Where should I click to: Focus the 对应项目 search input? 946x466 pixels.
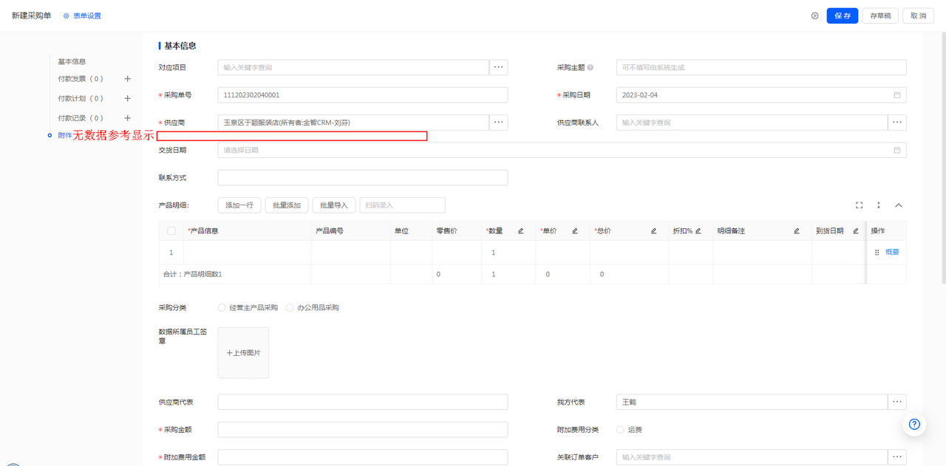pos(353,67)
